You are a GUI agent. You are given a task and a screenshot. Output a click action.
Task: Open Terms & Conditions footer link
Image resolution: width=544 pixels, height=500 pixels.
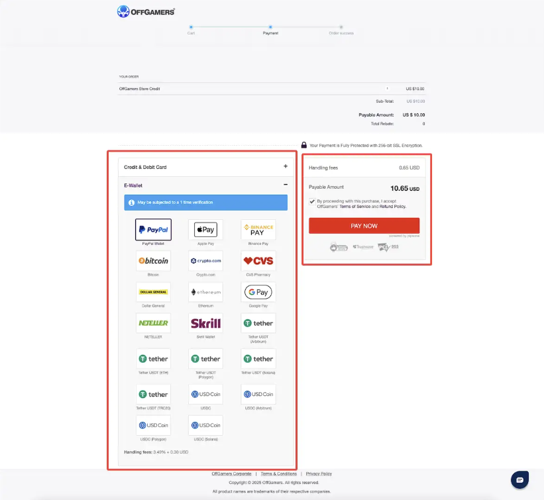point(278,474)
